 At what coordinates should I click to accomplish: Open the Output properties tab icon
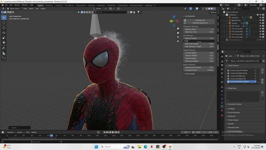coord(222,65)
